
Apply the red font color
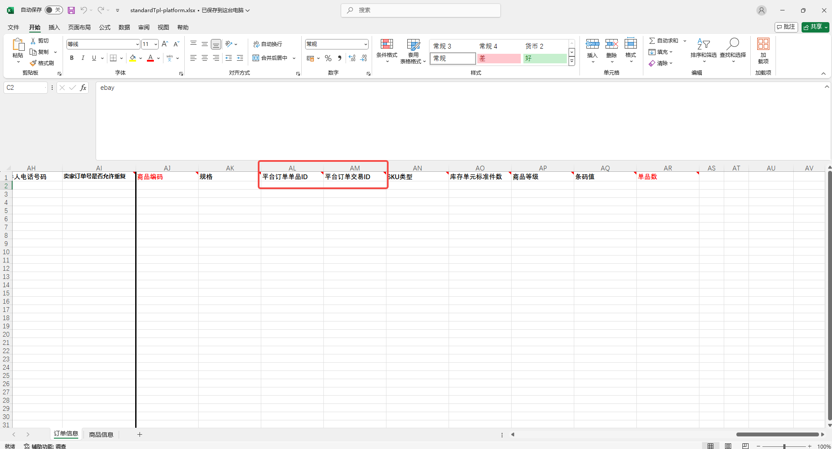[x=150, y=58]
